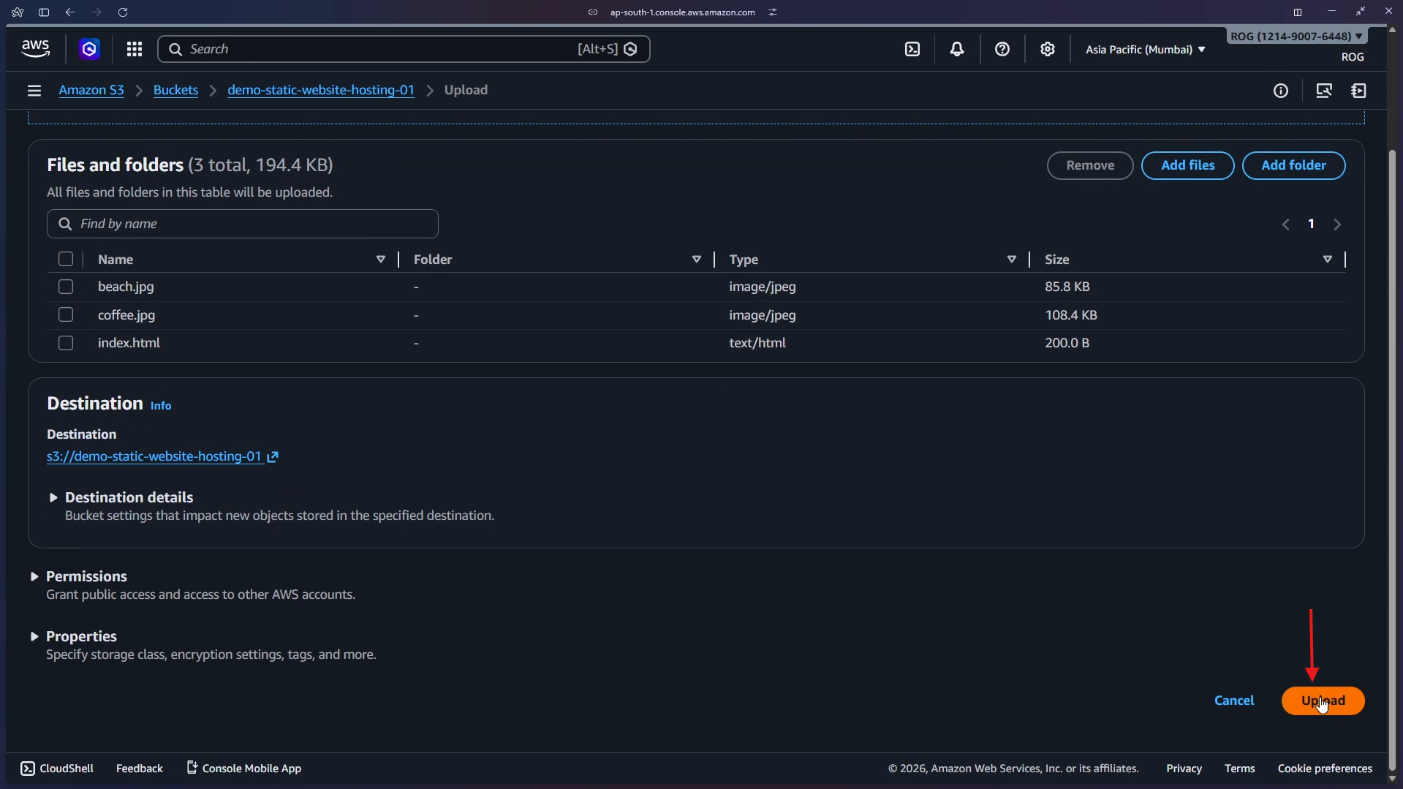Click the help question mark icon

1002,49
